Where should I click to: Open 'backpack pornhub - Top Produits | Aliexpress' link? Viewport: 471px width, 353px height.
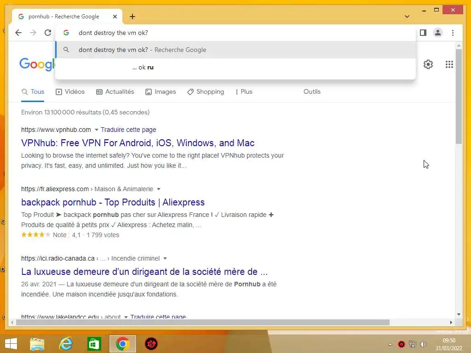(x=113, y=202)
